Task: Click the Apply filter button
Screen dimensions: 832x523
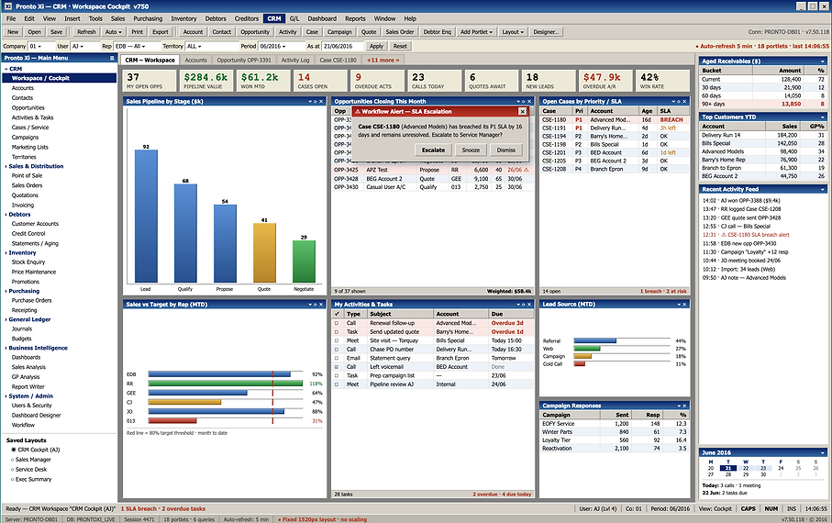Action: point(376,46)
